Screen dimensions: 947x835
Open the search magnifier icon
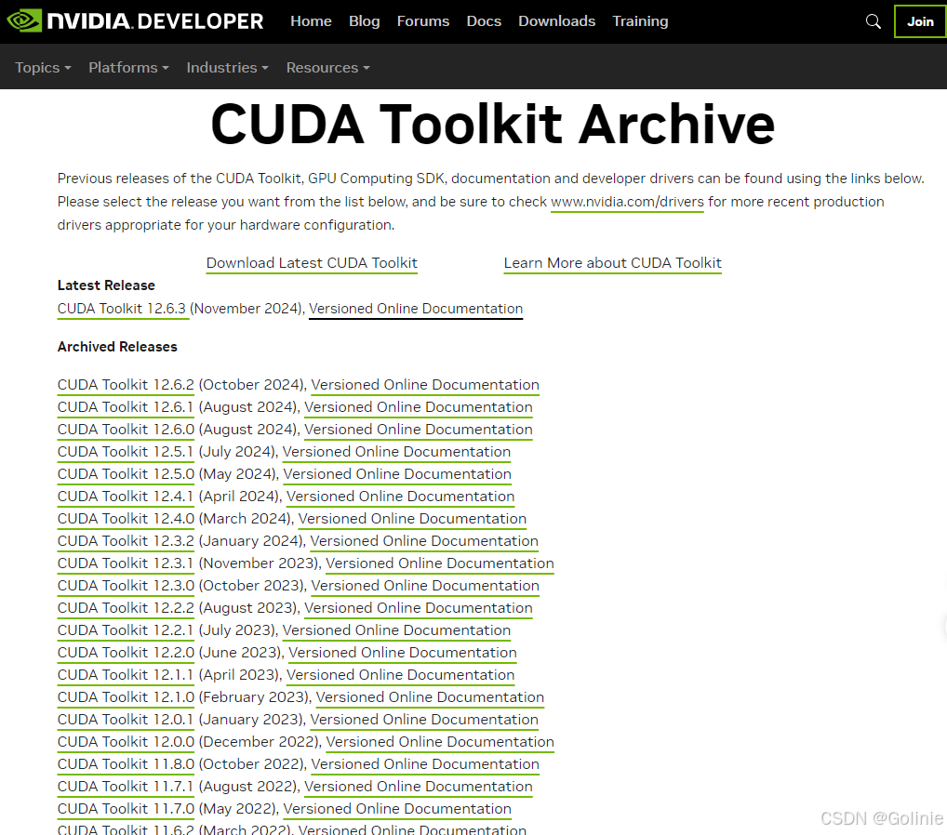pos(873,21)
